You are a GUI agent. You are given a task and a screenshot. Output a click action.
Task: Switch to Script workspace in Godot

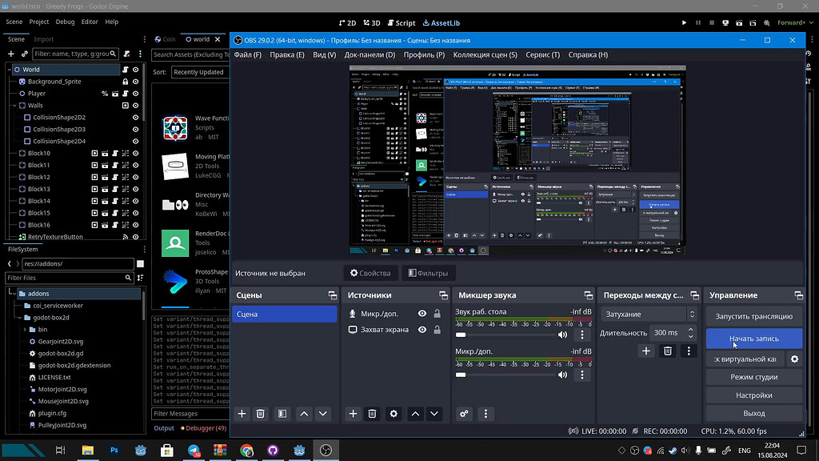click(402, 23)
